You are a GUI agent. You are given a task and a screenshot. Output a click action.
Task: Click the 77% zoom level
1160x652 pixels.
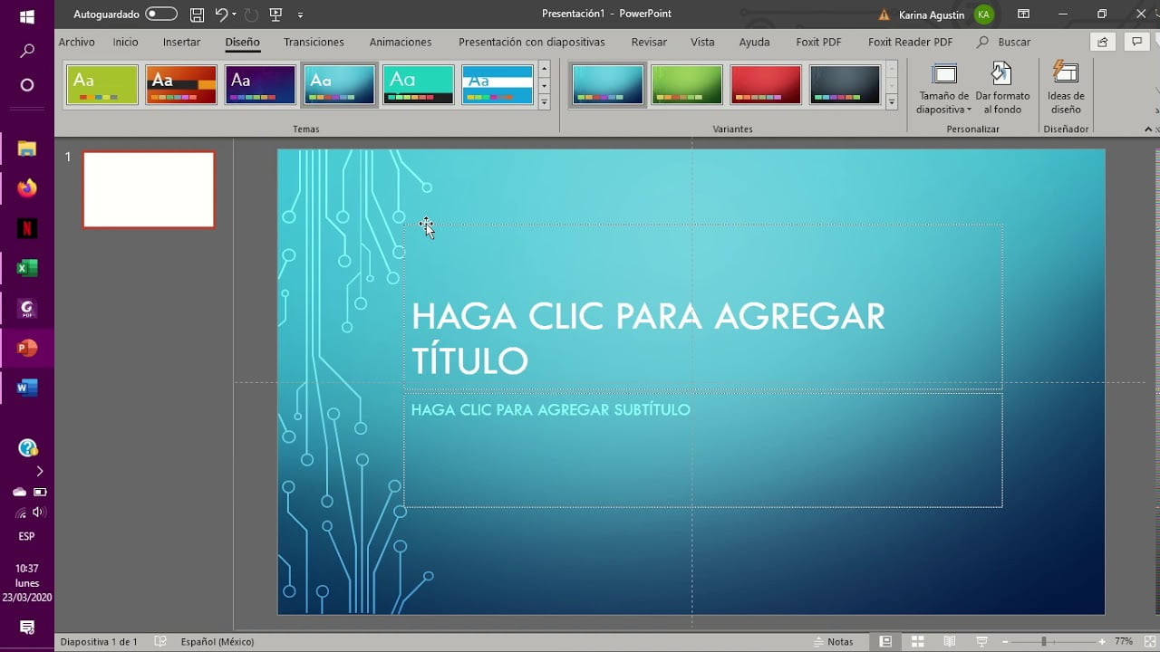(x=1124, y=641)
